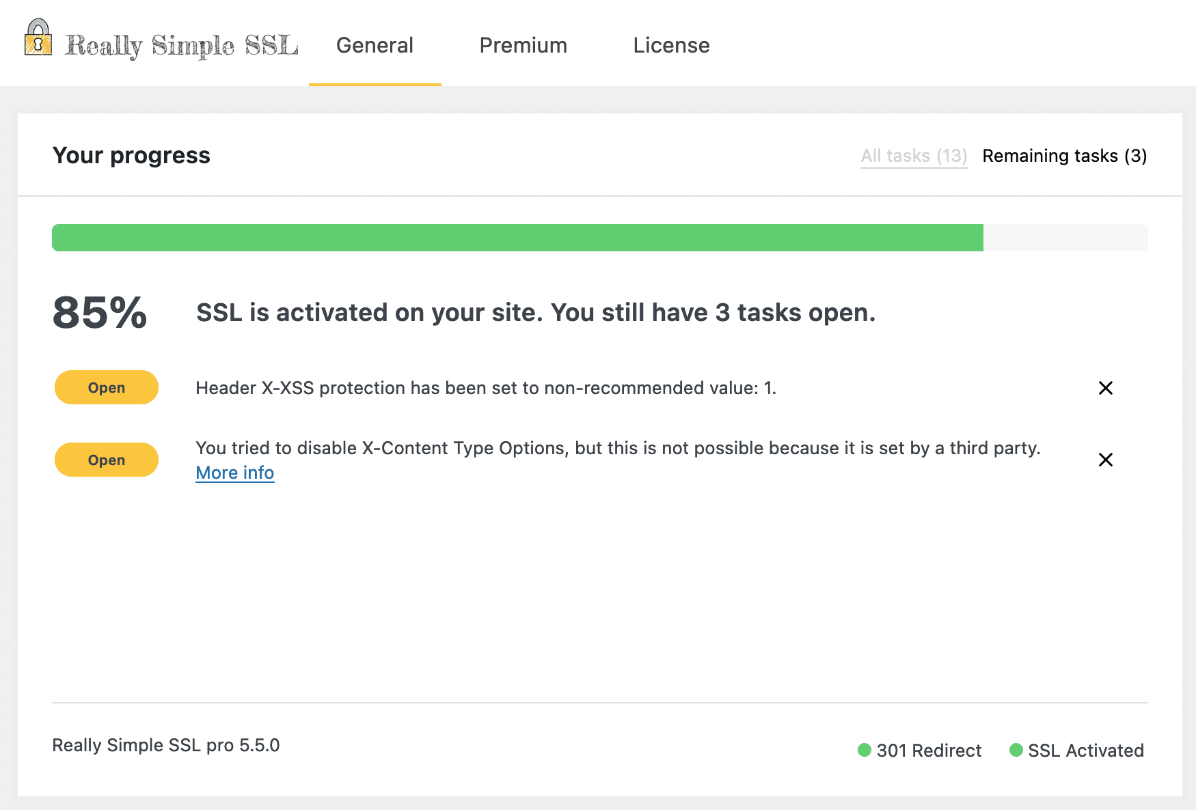
Task: Click the SSL Activated status label
Action: 1086,750
